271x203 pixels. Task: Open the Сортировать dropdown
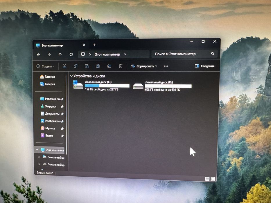[144, 66]
